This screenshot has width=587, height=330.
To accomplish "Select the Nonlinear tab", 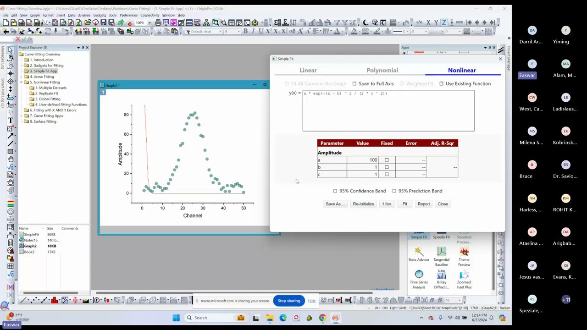I will (462, 70).
